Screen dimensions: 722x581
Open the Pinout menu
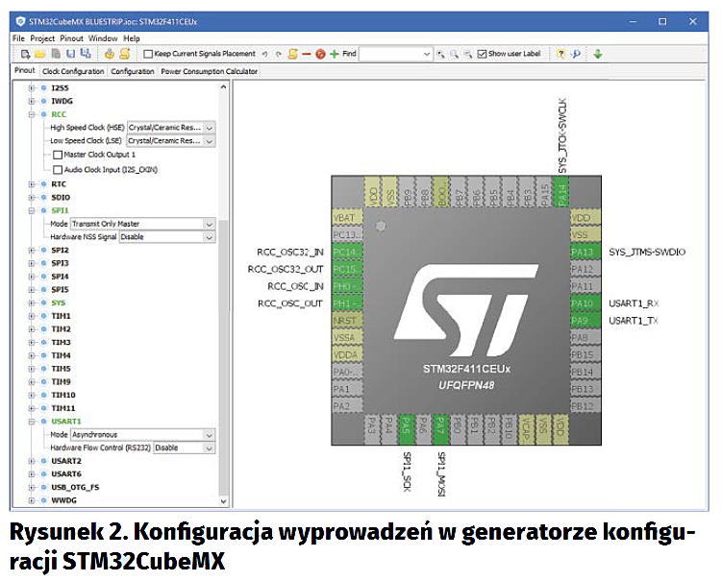(x=71, y=38)
